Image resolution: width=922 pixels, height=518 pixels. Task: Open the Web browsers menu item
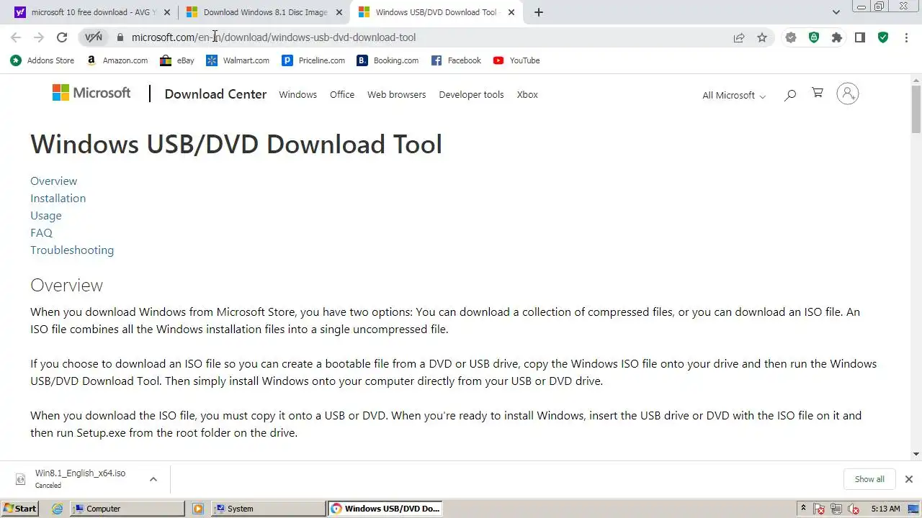[x=396, y=94]
